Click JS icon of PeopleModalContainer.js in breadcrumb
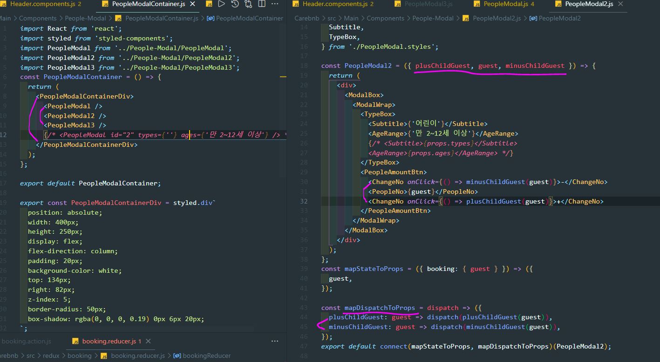The image size is (660, 362). (118, 18)
